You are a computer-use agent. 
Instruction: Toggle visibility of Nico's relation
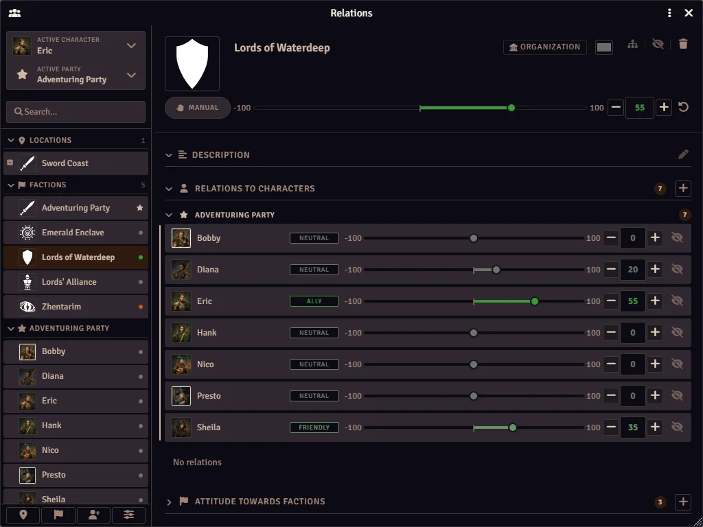pyautogui.click(x=677, y=364)
